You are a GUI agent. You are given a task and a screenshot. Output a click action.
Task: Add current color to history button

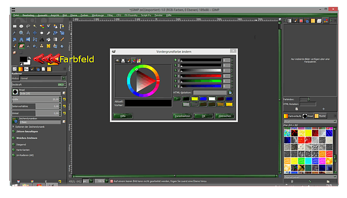pos(177,99)
